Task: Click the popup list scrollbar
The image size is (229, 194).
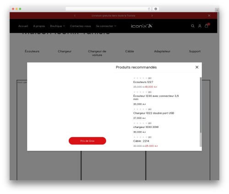Action: 201,105
